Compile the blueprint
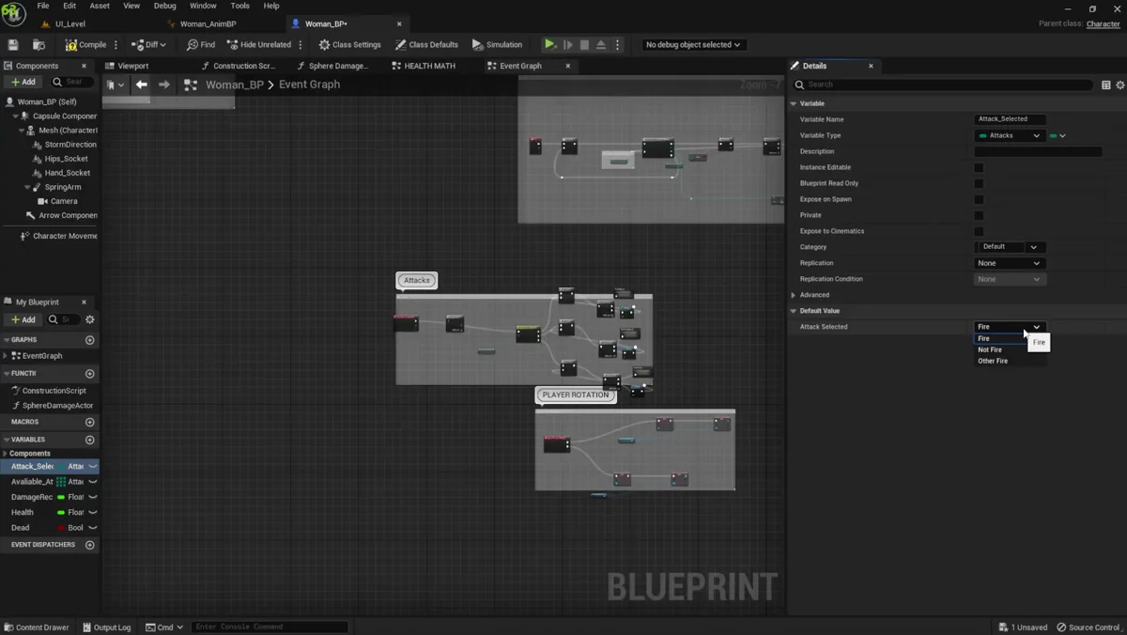1127x635 pixels. pos(86,44)
